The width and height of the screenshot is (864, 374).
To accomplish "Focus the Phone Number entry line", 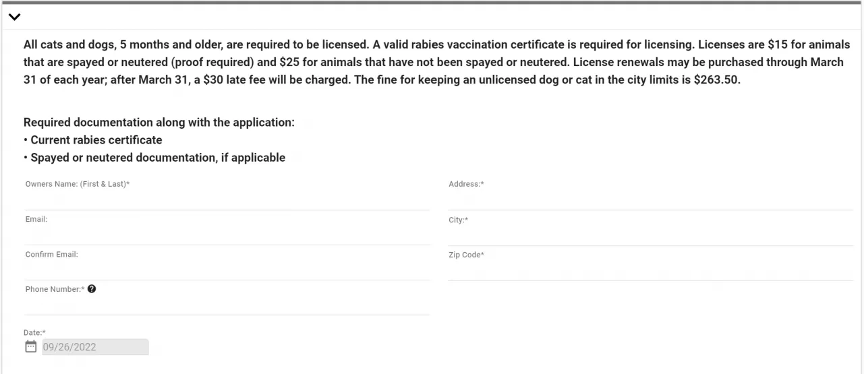I will [x=227, y=306].
